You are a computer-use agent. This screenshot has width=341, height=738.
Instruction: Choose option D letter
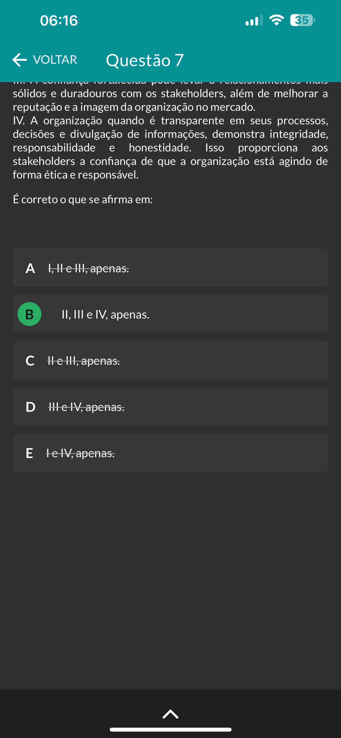pyautogui.click(x=30, y=407)
